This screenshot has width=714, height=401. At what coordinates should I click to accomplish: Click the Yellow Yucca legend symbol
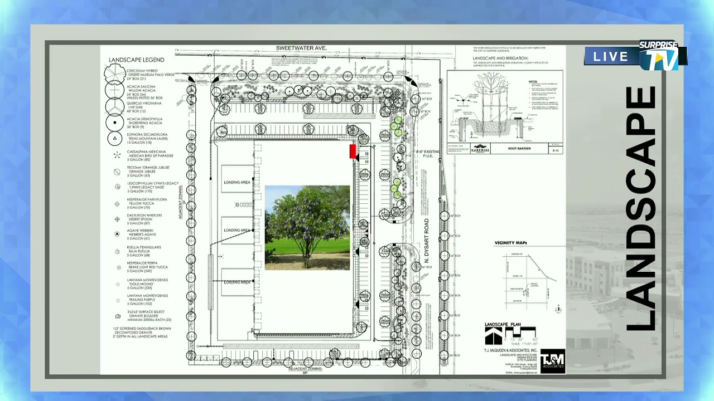(117, 203)
